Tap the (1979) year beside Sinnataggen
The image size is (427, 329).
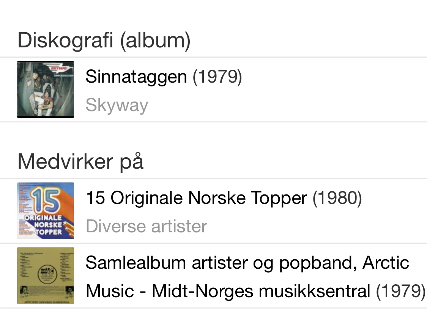click(x=217, y=77)
